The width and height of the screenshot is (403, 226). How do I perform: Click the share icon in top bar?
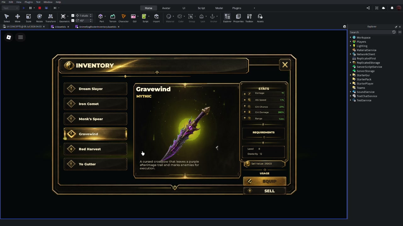[368, 8]
